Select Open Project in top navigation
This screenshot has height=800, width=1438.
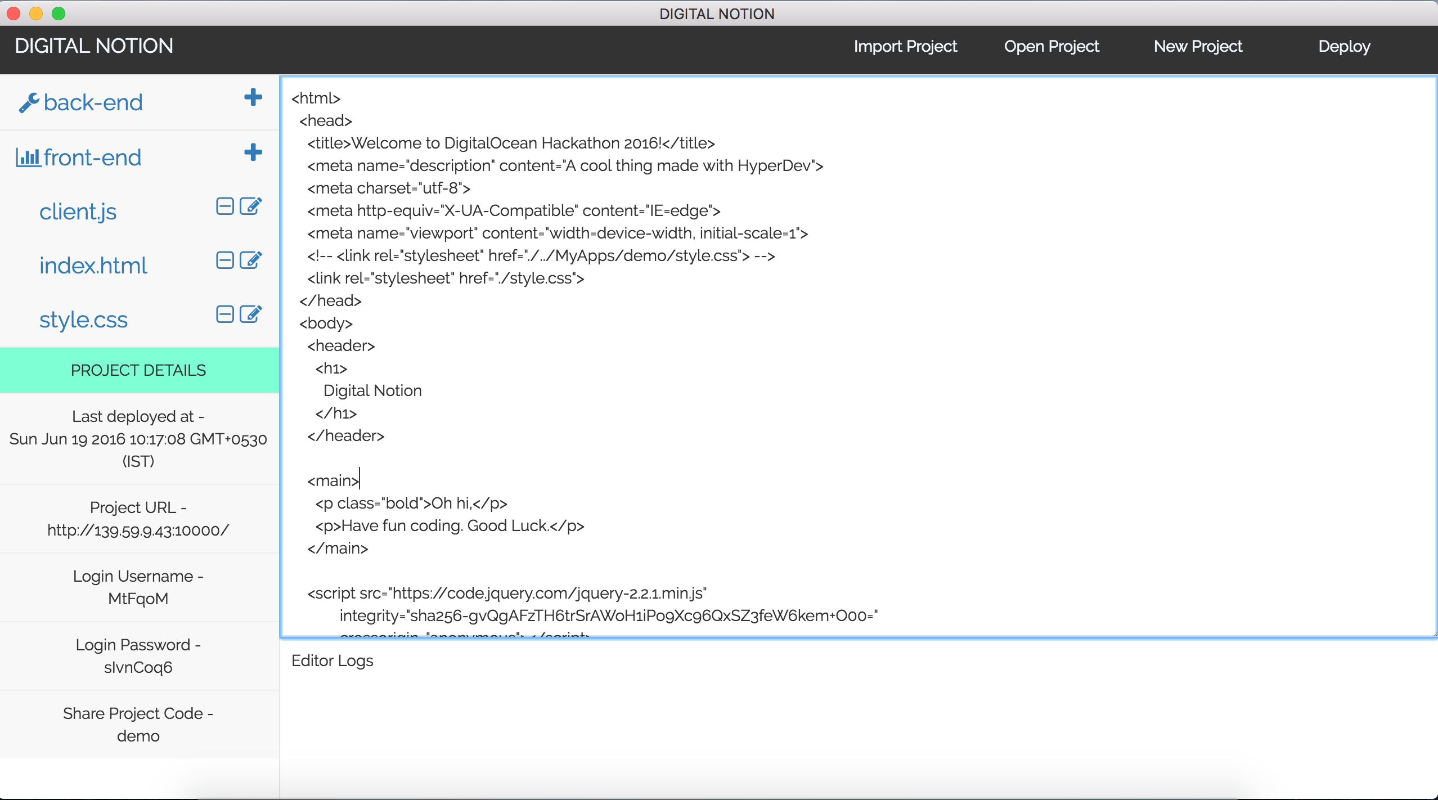click(1051, 46)
